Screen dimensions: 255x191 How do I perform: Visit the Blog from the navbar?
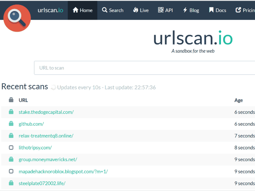click(191, 10)
